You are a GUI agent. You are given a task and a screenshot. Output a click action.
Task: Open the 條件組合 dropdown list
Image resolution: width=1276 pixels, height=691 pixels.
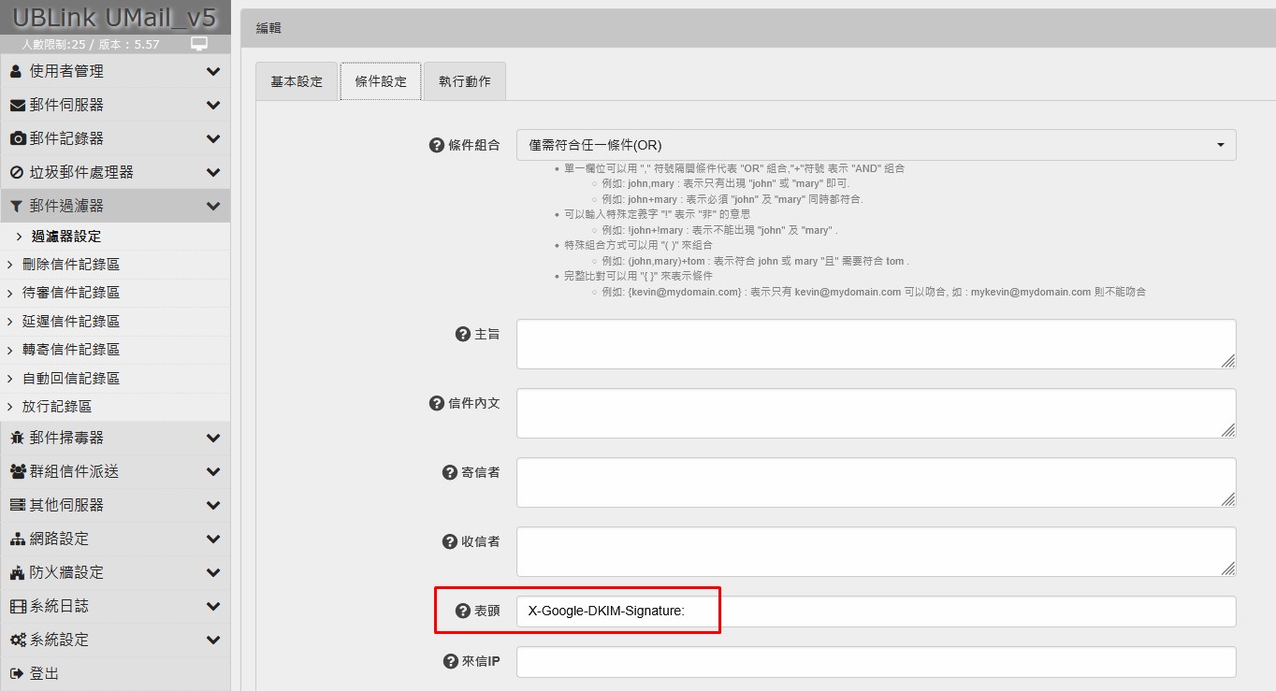click(x=876, y=145)
